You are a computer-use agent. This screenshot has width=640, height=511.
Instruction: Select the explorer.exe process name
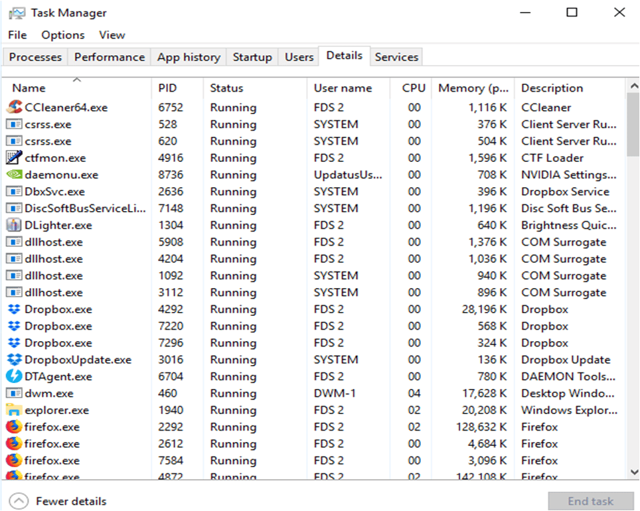point(56,410)
